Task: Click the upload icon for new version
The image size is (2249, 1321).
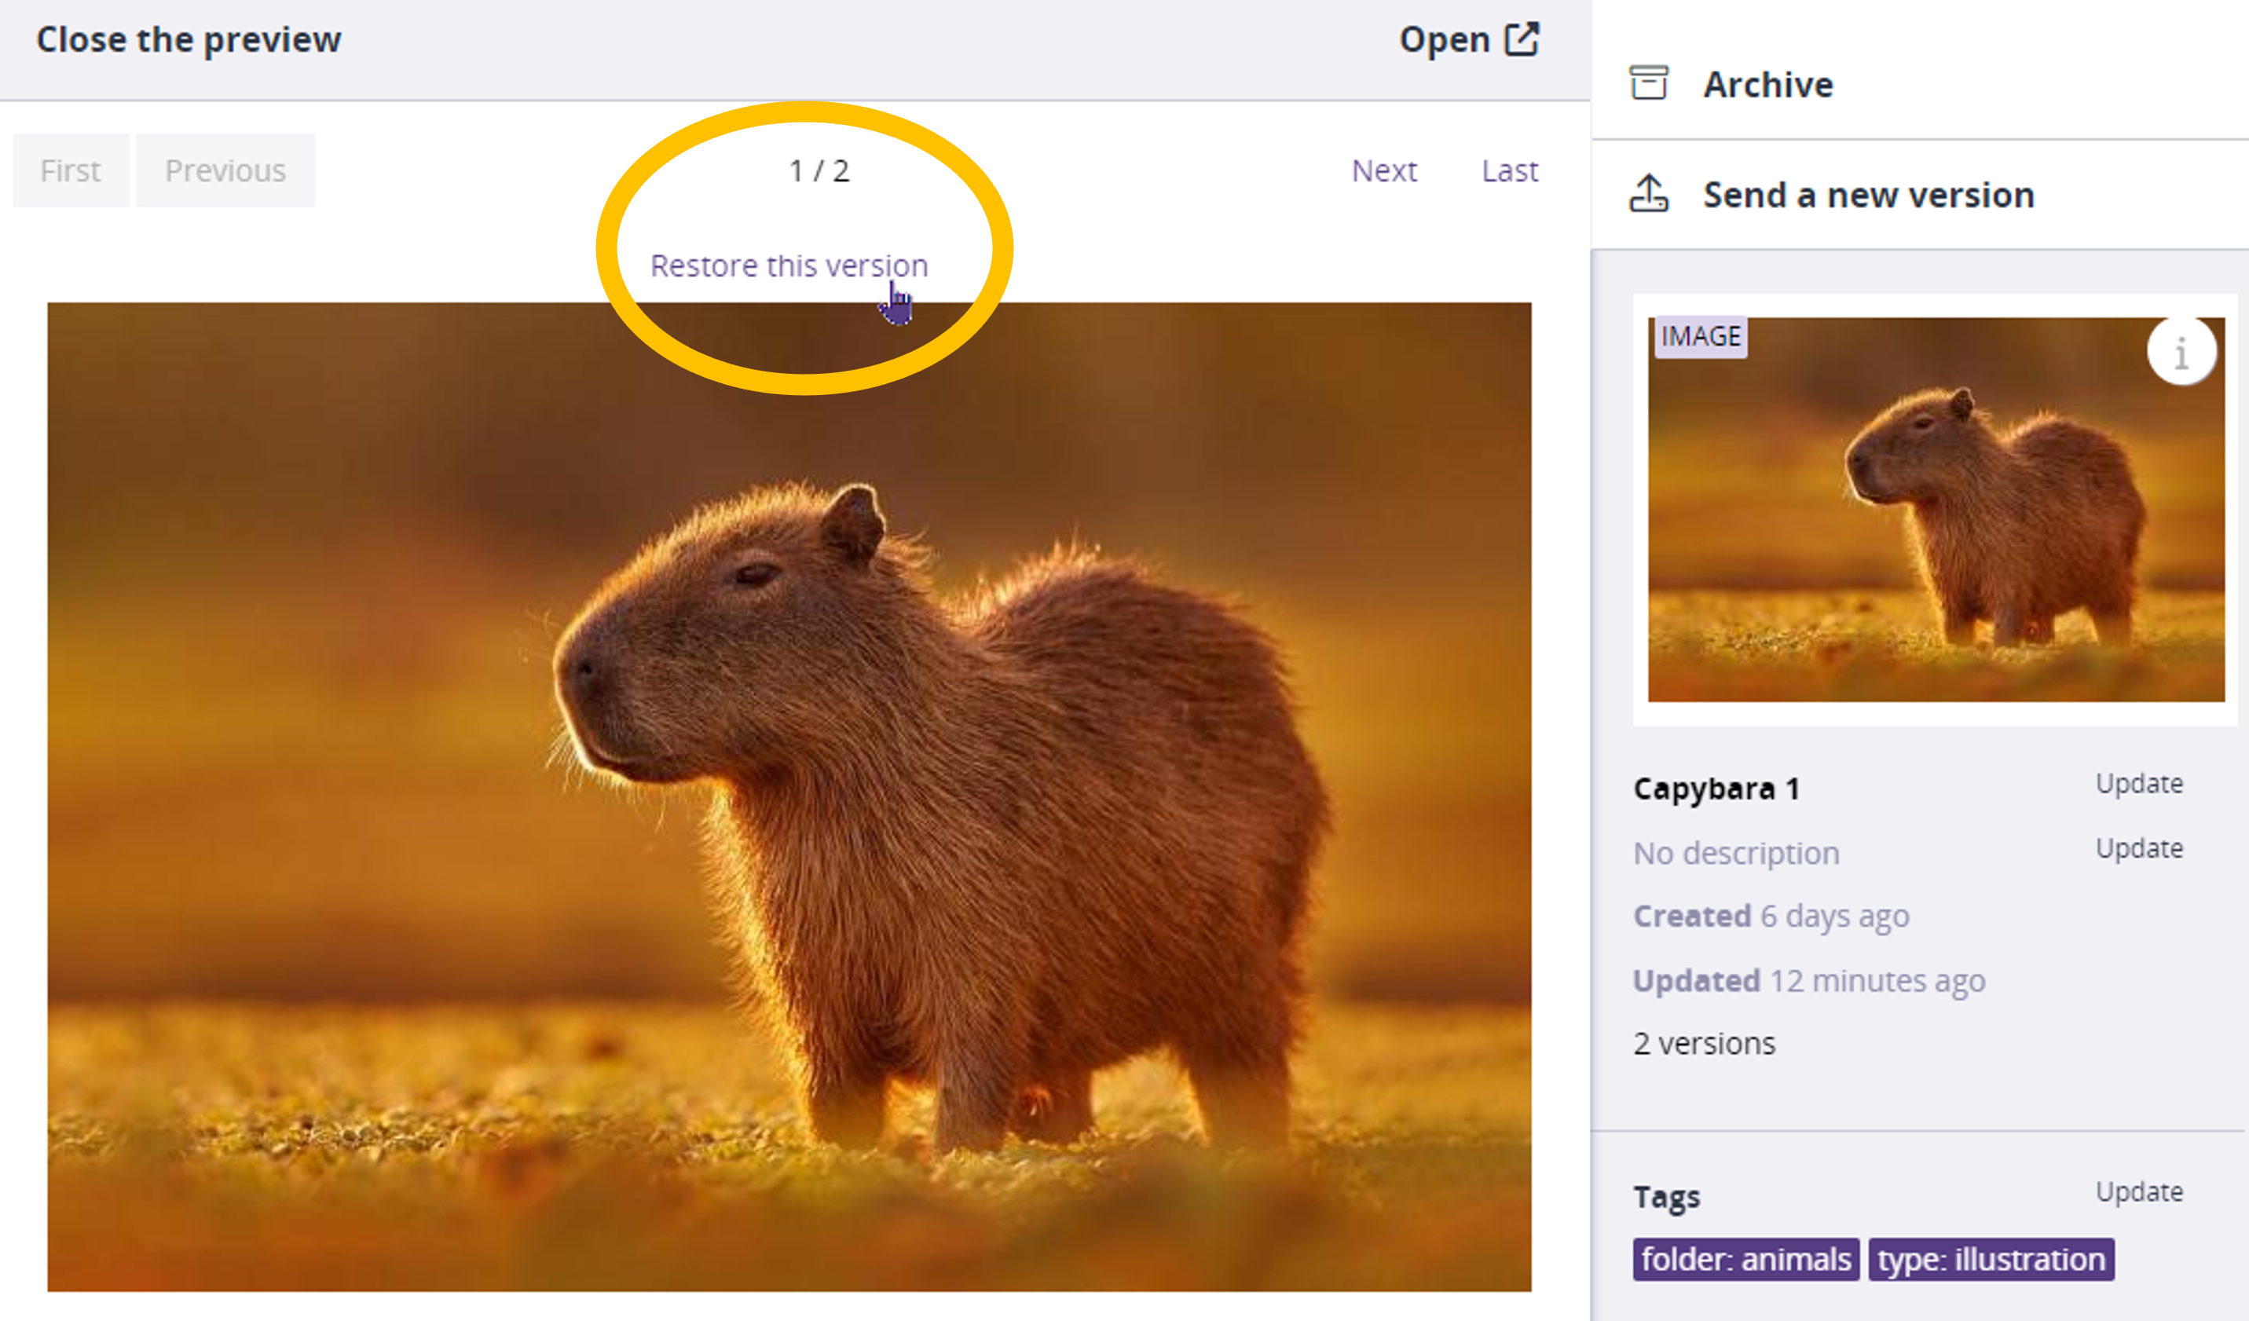Action: coord(1648,194)
